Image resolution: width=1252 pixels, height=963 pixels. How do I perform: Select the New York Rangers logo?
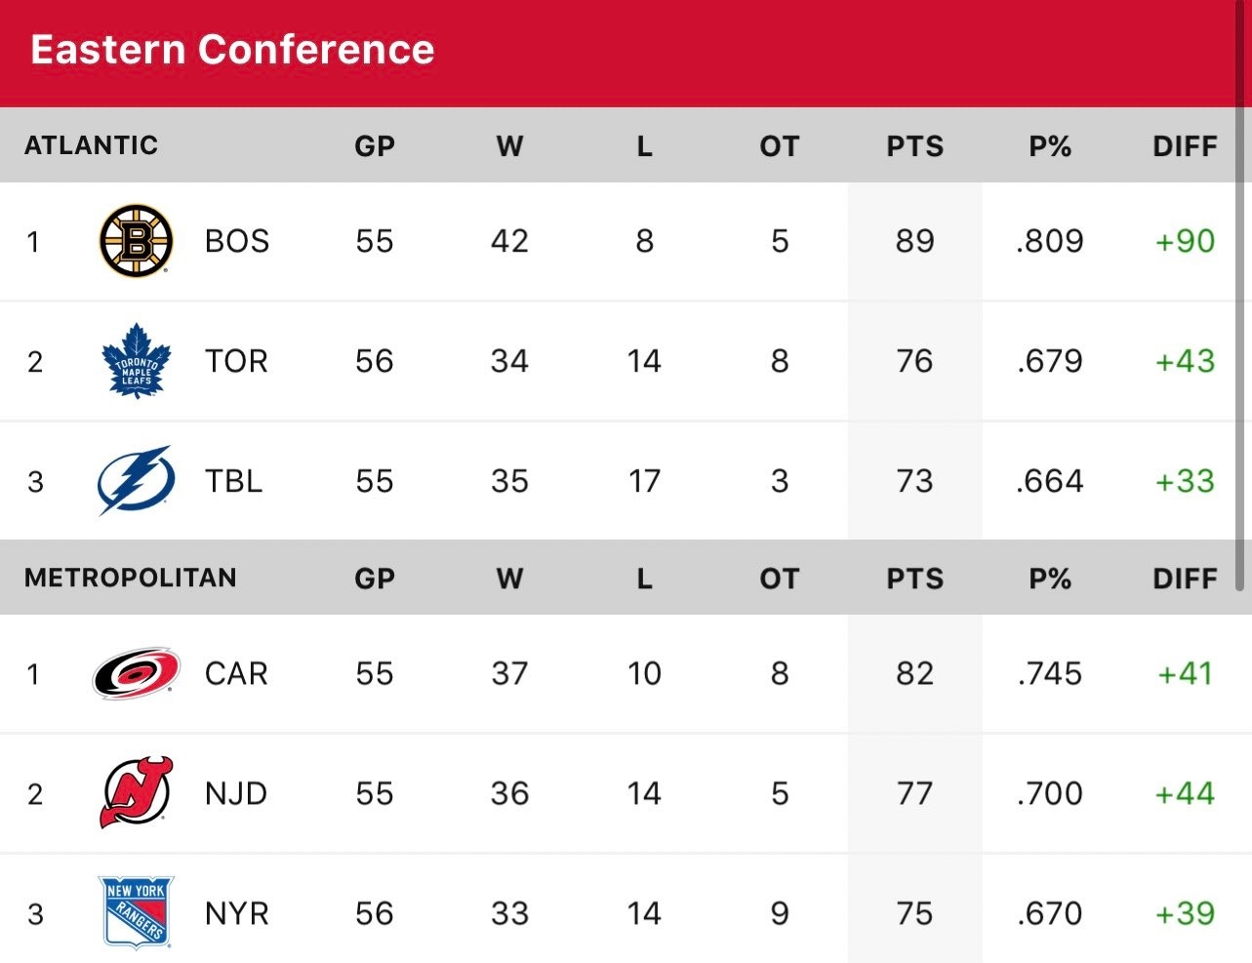[x=137, y=913]
